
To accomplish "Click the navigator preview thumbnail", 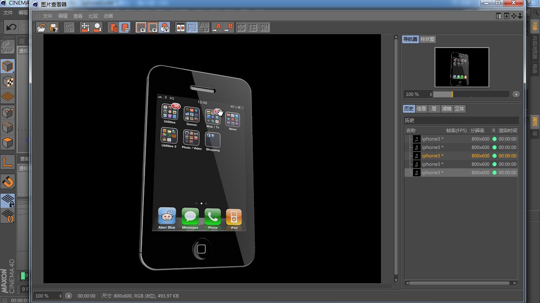I will (462, 67).
